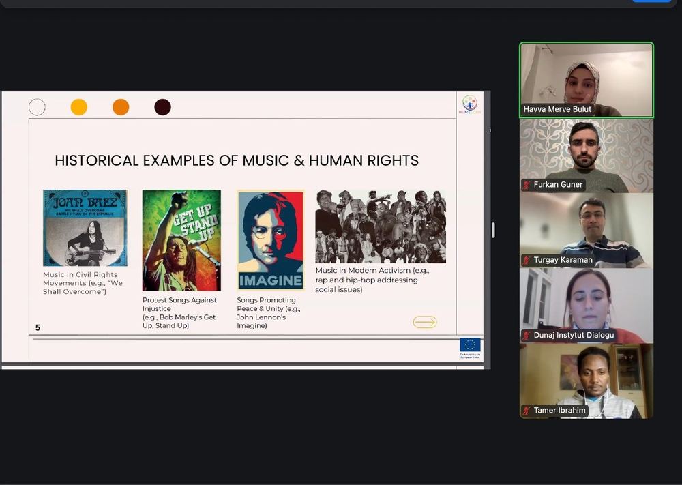Click the 'Music in Modern Activism' caption
Screen dimensions: 682x485
(372, 280)
